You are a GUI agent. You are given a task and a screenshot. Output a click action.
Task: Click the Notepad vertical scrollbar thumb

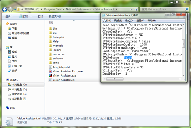point(183,44)
